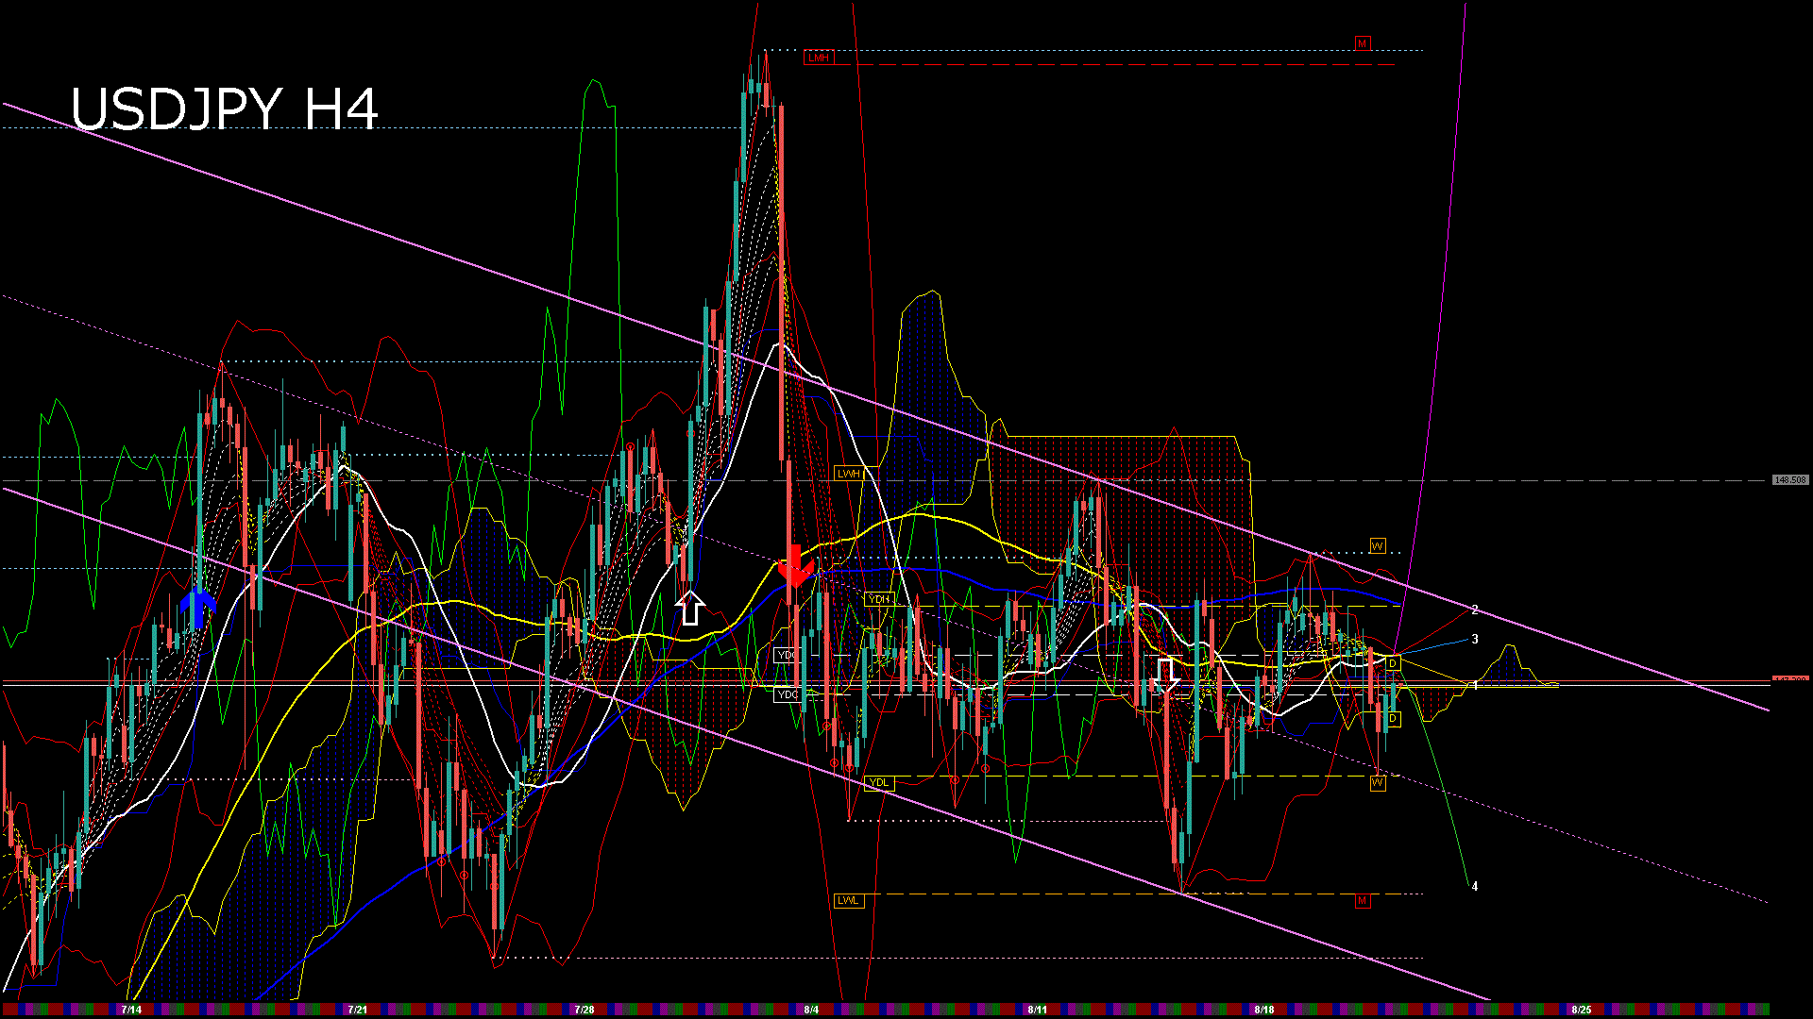Click the upper YDC label box
The height and width of the screenshot is (1019, 1813).
(x=787, y=655)
